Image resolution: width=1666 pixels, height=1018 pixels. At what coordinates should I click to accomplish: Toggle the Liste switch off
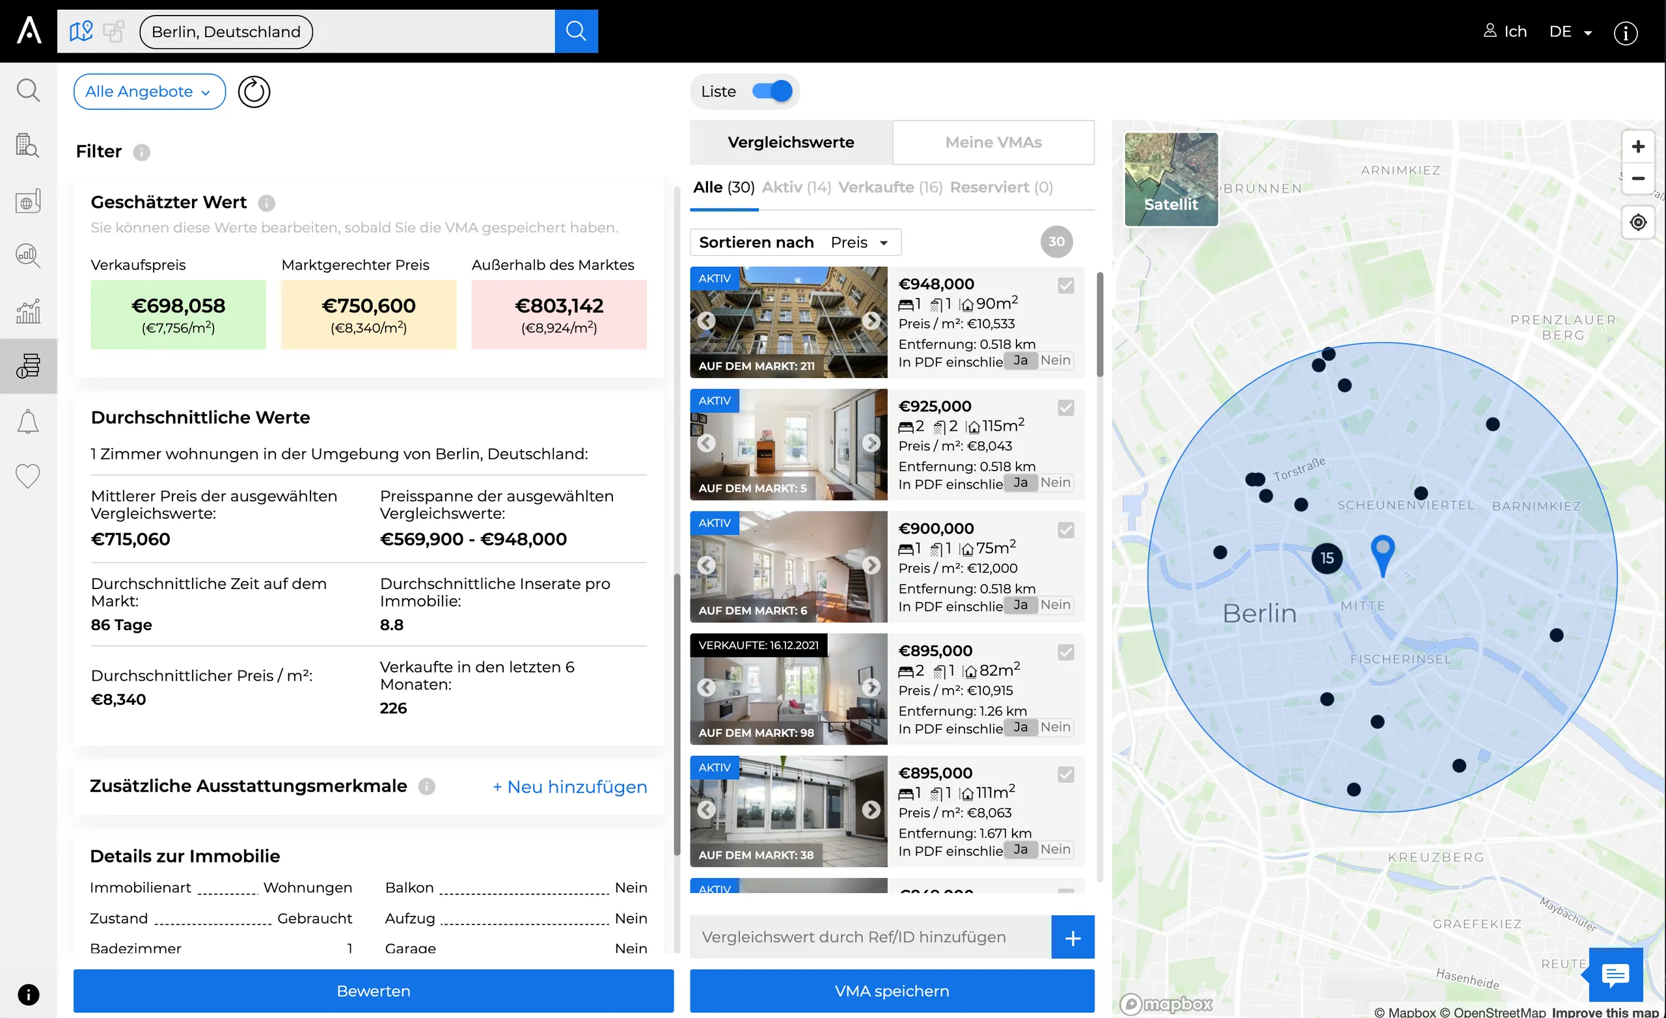(772, 91)
